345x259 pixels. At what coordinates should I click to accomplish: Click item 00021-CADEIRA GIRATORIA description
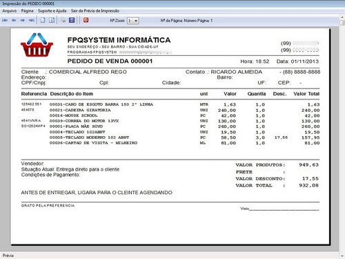click(x=80, y=110)
